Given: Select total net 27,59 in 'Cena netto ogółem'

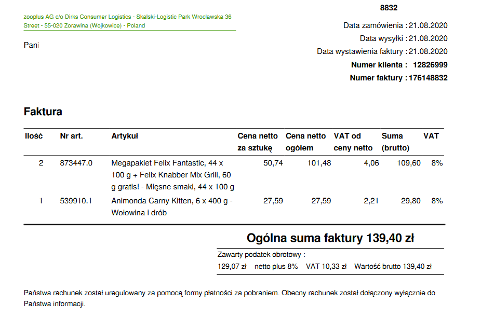Looking at the screenshot, I should (x=321, y=201).
